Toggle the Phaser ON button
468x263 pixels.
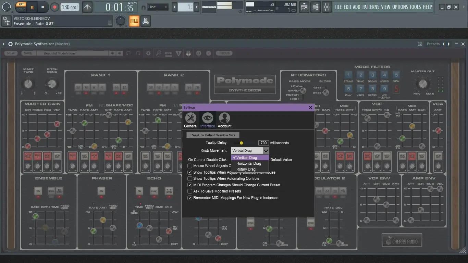101,191
